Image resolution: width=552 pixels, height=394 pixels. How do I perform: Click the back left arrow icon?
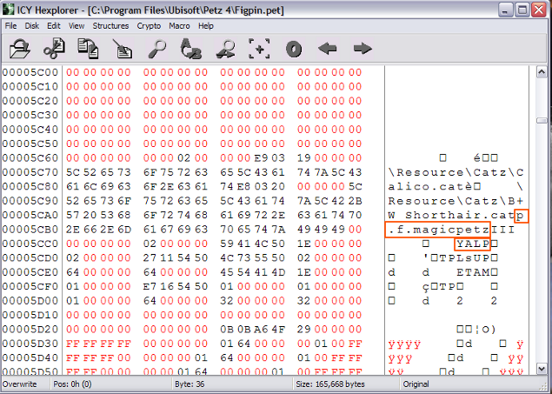pos(328,49)
